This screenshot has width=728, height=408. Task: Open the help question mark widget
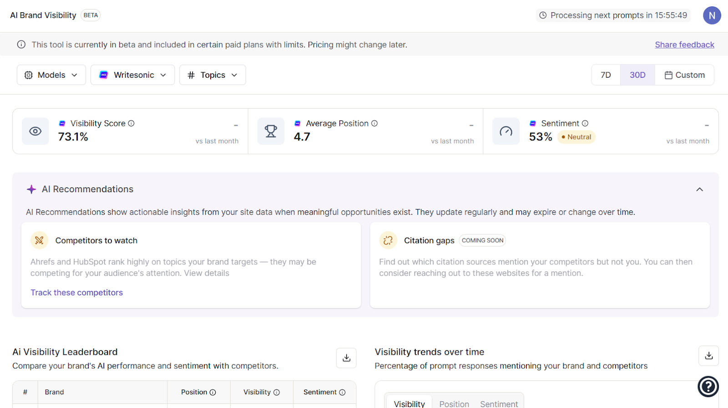pos(708,387)
